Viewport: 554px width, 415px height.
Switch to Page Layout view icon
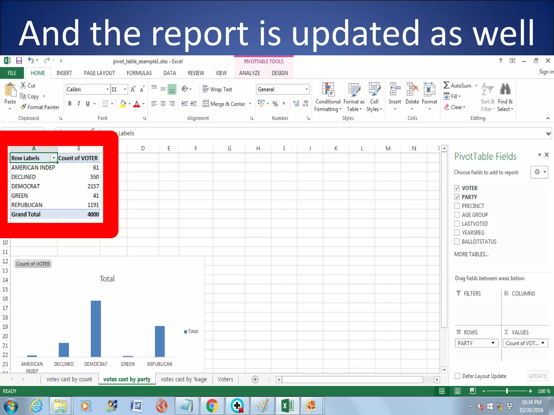[x=457, y=391]
